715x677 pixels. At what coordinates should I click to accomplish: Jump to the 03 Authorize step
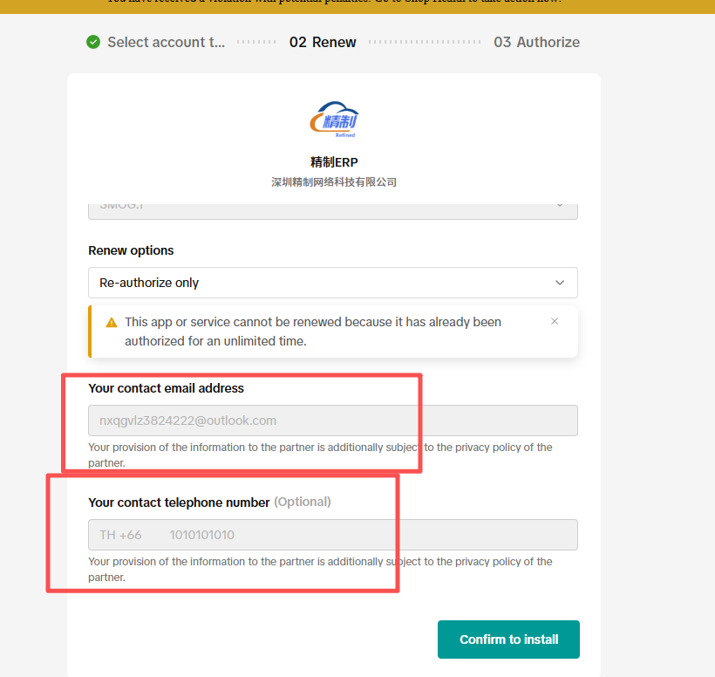(536, 42)
